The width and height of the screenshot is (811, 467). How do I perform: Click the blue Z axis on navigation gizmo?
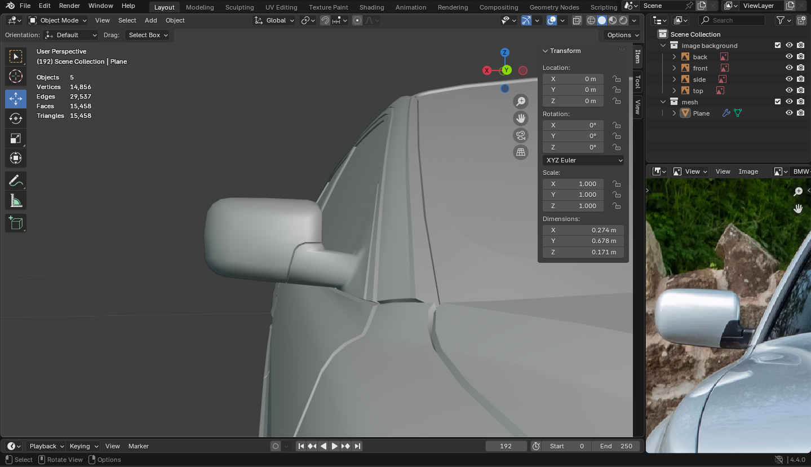coord(505,52)
